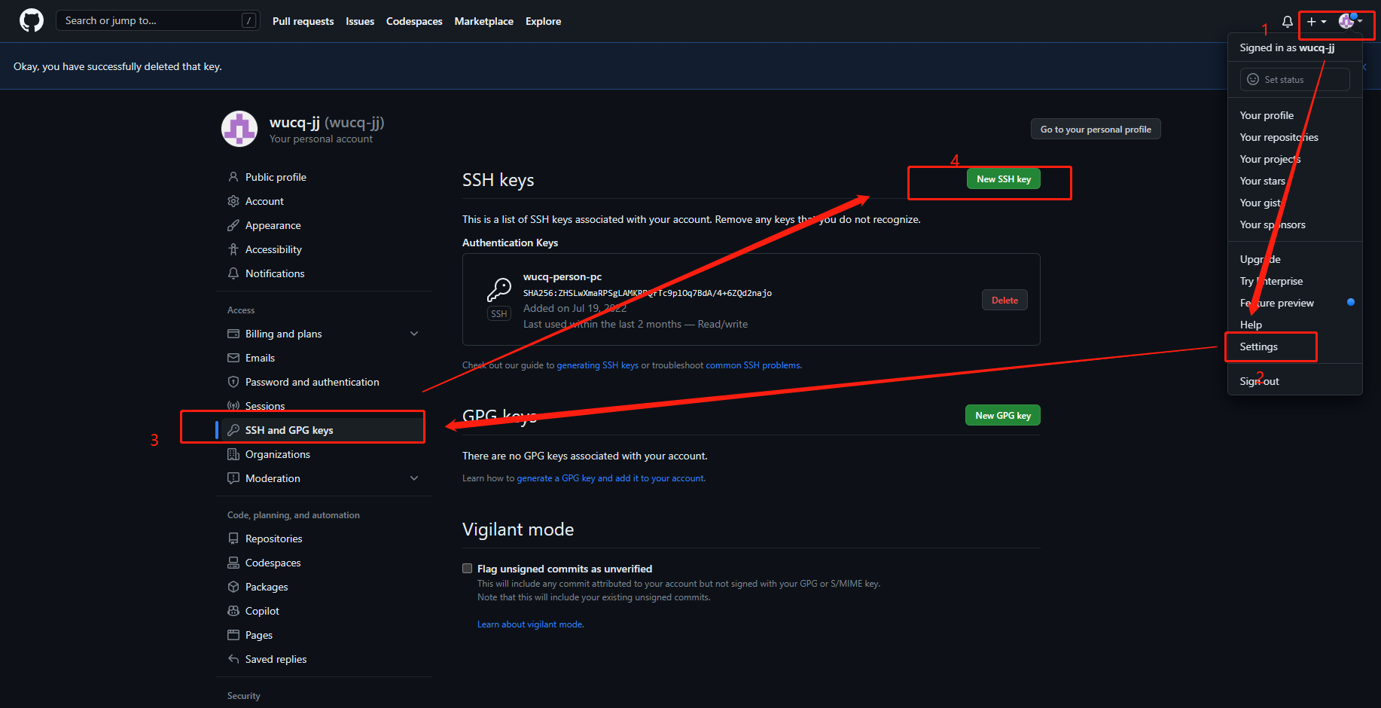Delete the wucq-person-pc SSH key
This screenshot has height=708, width=1381.
tap(1004, 300)
